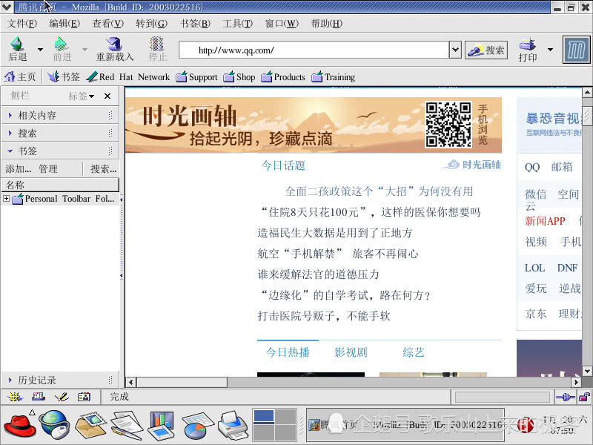Launch email envelope icon in panel
593x445 pixels.
coord(90,426)
